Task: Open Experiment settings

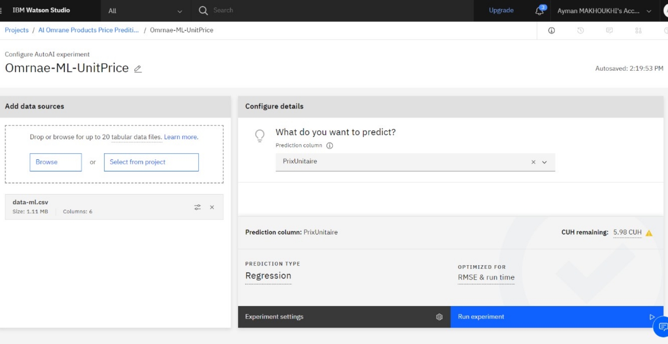Action: coord(344,317)
